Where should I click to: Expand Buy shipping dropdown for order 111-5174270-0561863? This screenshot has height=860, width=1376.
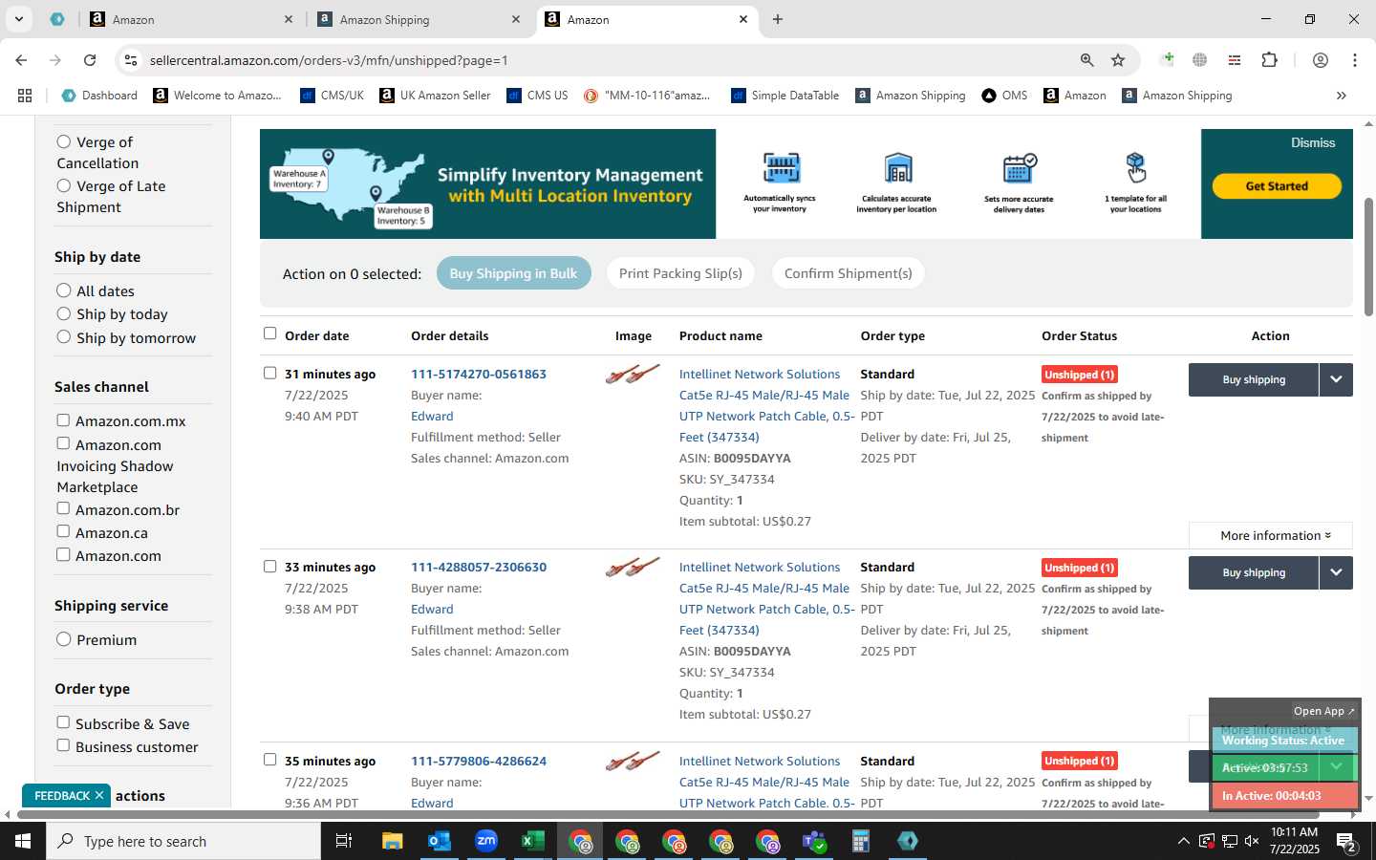(x=1336, y=379)
